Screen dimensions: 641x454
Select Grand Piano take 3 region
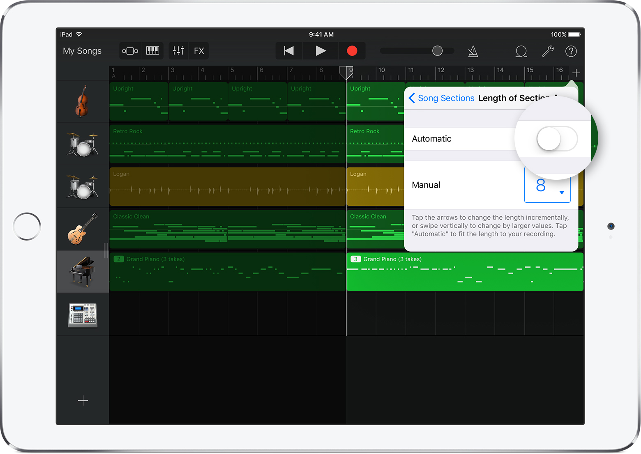(x=465, y=272)
